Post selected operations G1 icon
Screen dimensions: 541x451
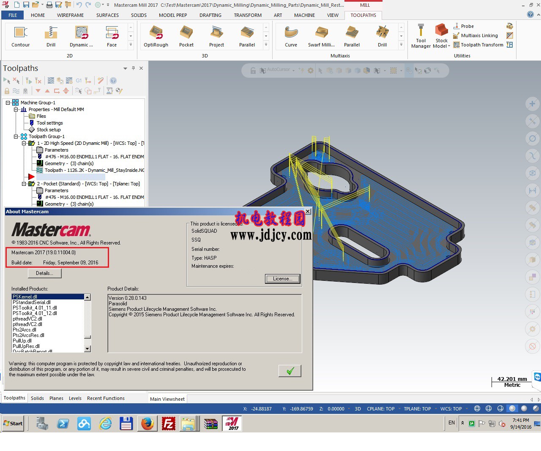coord(79,80)
